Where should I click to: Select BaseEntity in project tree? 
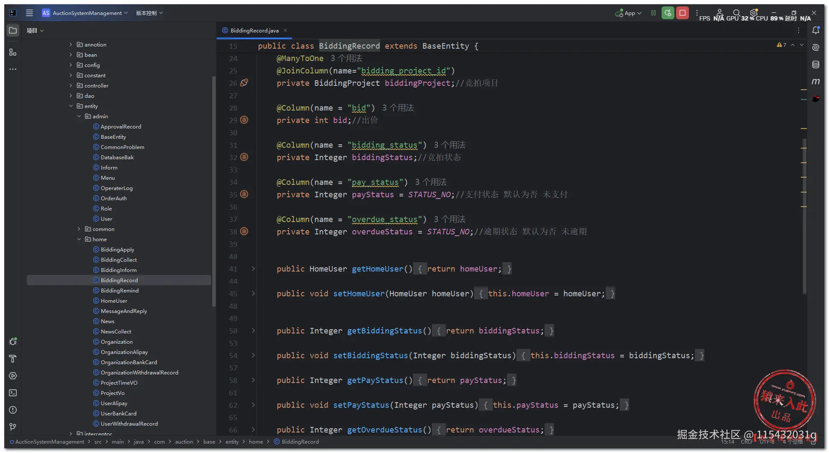tap(113, 137)
